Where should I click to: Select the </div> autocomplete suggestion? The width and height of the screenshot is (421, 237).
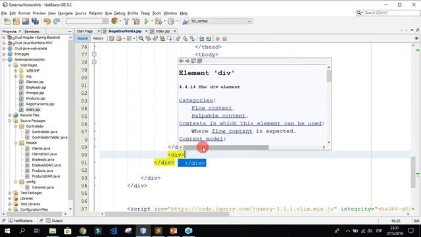[192, 163]
